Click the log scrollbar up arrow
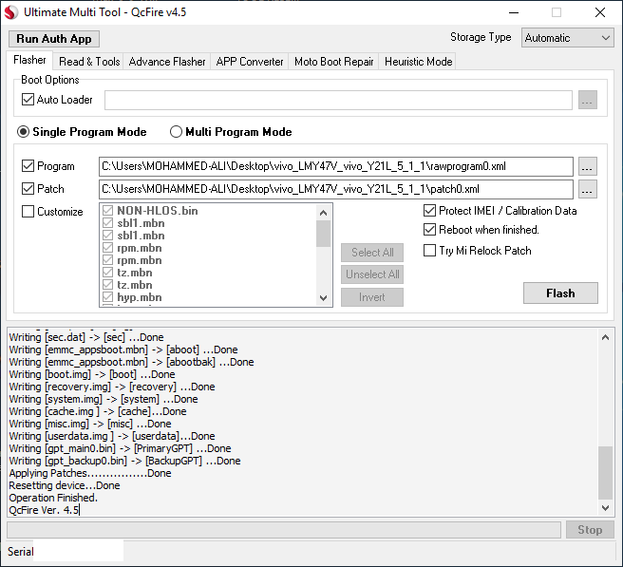Viewport: 623px width, 567px height. [x=606, y=338]
